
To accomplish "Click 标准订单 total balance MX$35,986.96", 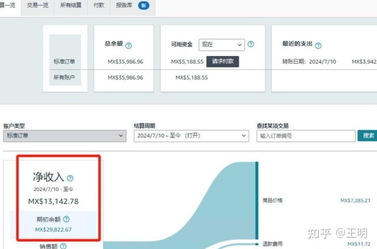I will [x=125, y=62].
